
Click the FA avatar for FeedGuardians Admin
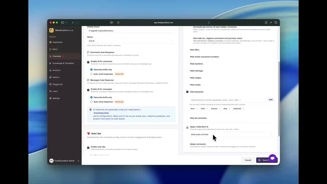click(x=51, y=161)
